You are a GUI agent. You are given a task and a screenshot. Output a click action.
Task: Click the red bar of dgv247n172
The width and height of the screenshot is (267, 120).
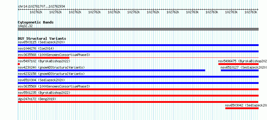[x=138, y=102]
